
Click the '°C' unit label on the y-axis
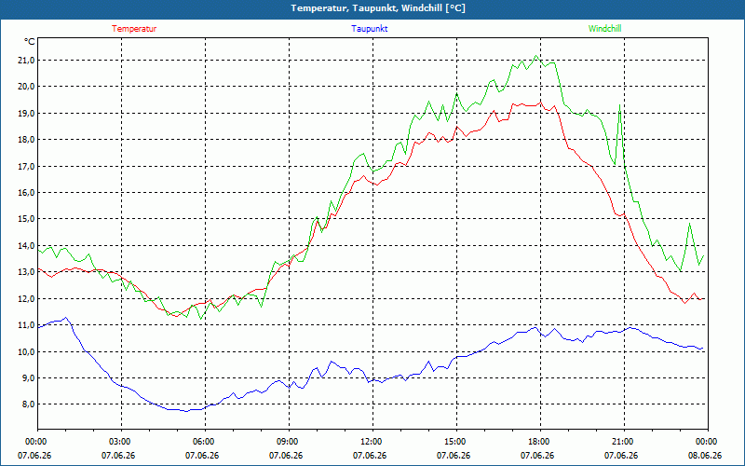pyautogui.click(x=30, y=42)
